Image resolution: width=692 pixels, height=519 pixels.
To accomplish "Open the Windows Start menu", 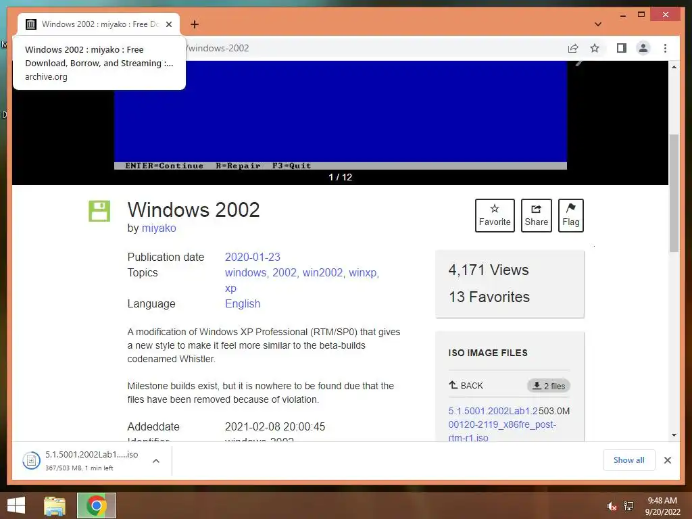I will click(x=16, y=505).
